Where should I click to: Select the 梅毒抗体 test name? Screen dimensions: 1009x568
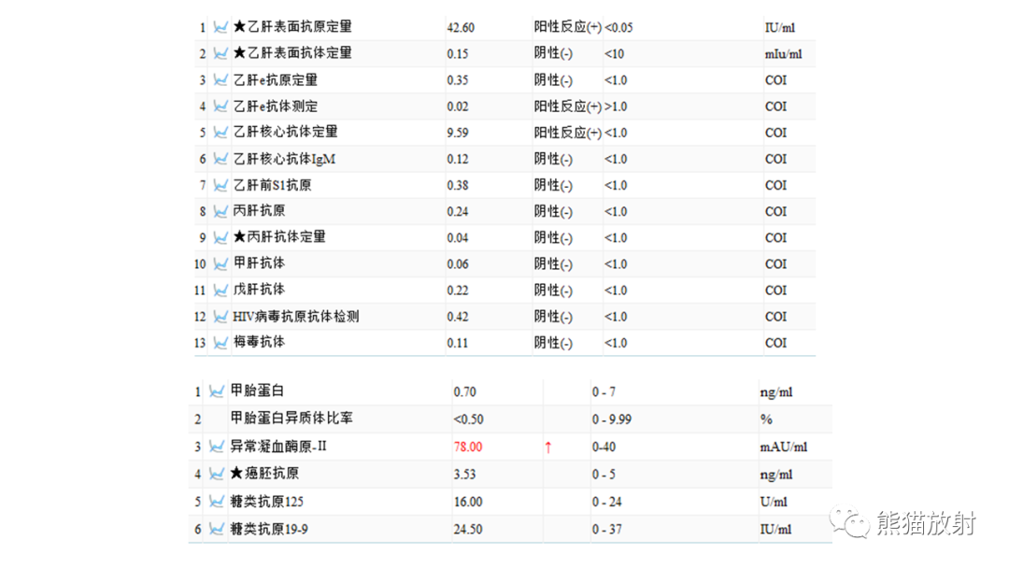click(260, 342)
